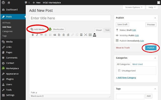Viewport: 161px width, 100px height.
Task: Insert the Read More tag
Action: click(81, 35)
